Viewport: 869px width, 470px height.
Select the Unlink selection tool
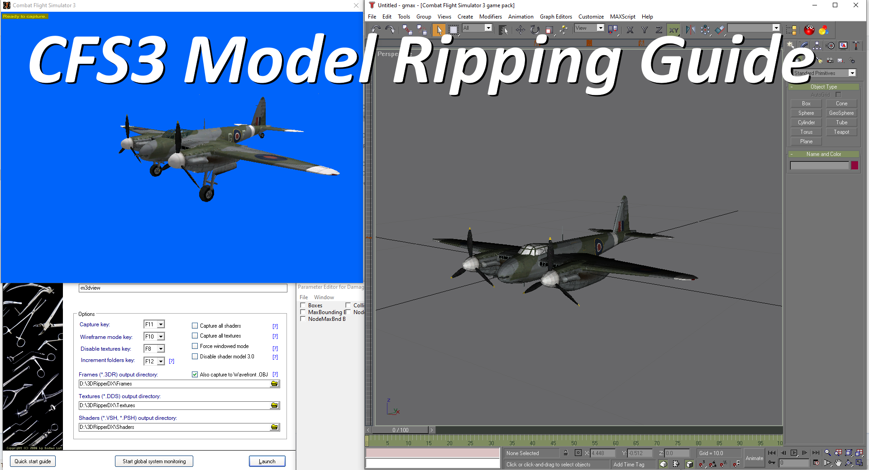click(x=422, y=30)
